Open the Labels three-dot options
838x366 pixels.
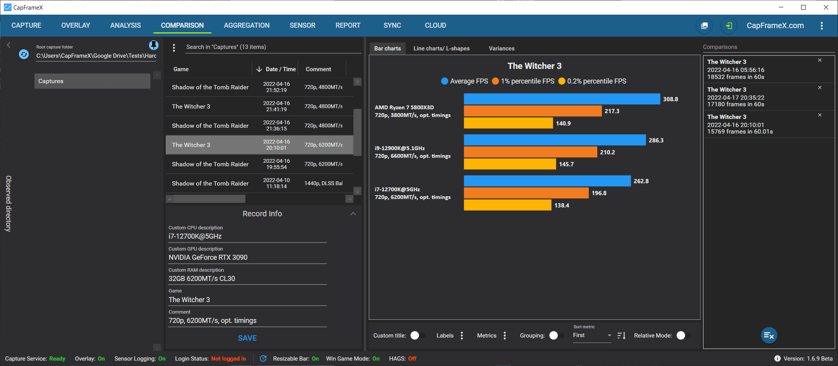[462, 336]
